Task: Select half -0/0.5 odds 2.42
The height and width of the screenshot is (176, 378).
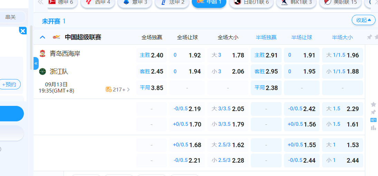Action: [302, 109]
